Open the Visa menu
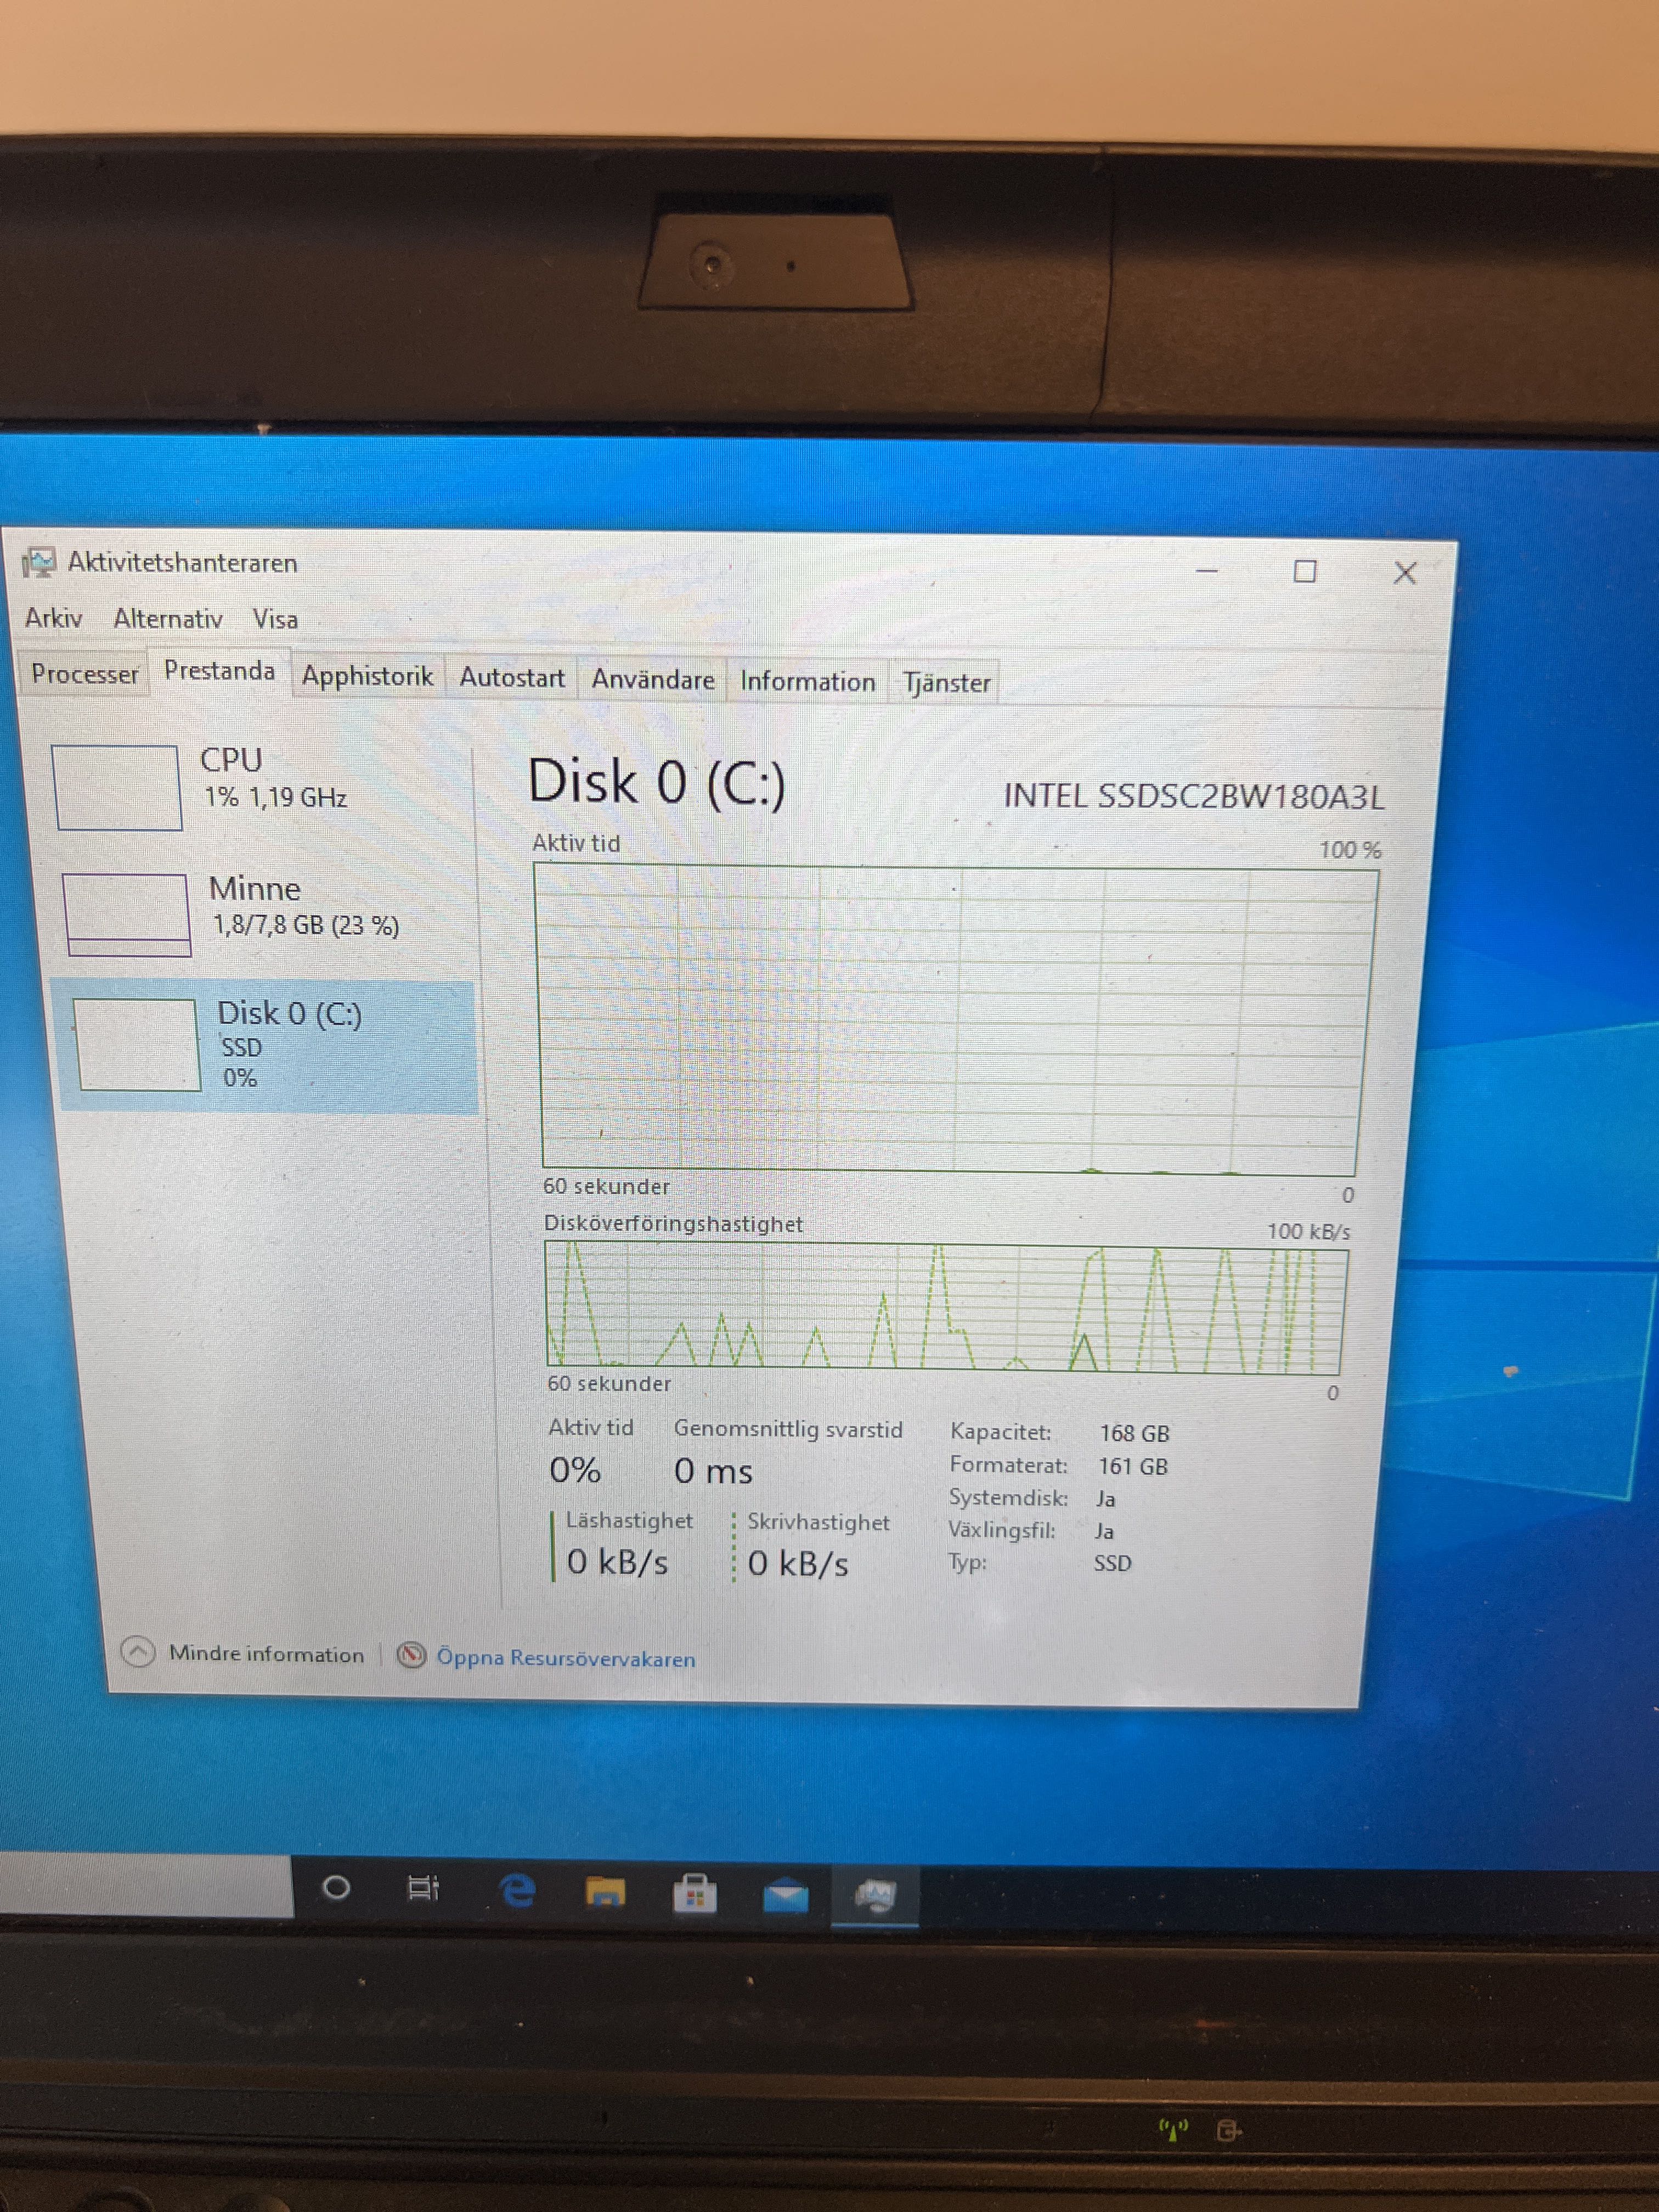Screen dimensions: 1659x2212 point(275,620)
